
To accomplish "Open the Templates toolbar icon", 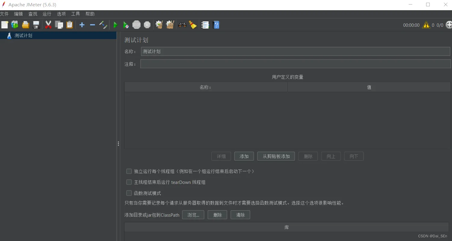I will point(15,25).
